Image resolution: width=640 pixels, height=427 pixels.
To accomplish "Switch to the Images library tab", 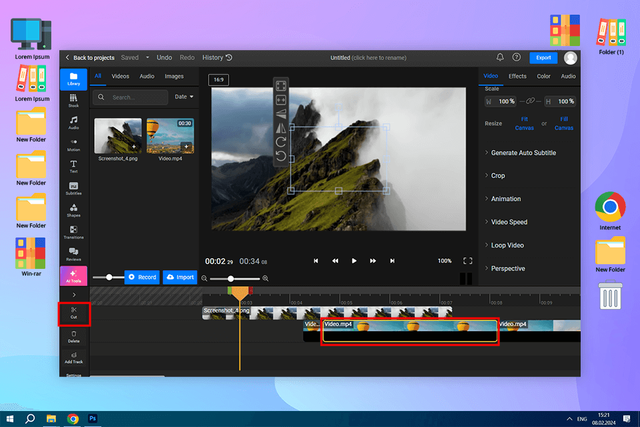I will coord(174,77).
